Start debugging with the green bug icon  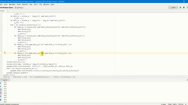click(x=184, y=8)
